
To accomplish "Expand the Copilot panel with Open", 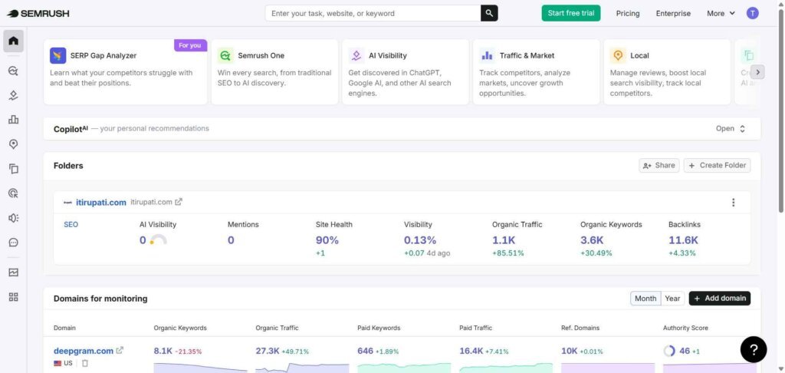I will (x=731, y=128).
